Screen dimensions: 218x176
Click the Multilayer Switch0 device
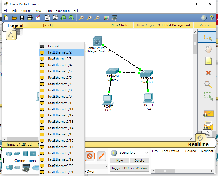(x=98, y=41)
